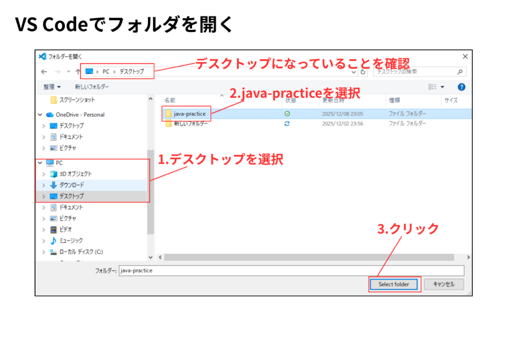Image resolution: width=519 pixels, height=346 pixels.
Task: Collapse the PC tree node
Action: tap(40, 163)
